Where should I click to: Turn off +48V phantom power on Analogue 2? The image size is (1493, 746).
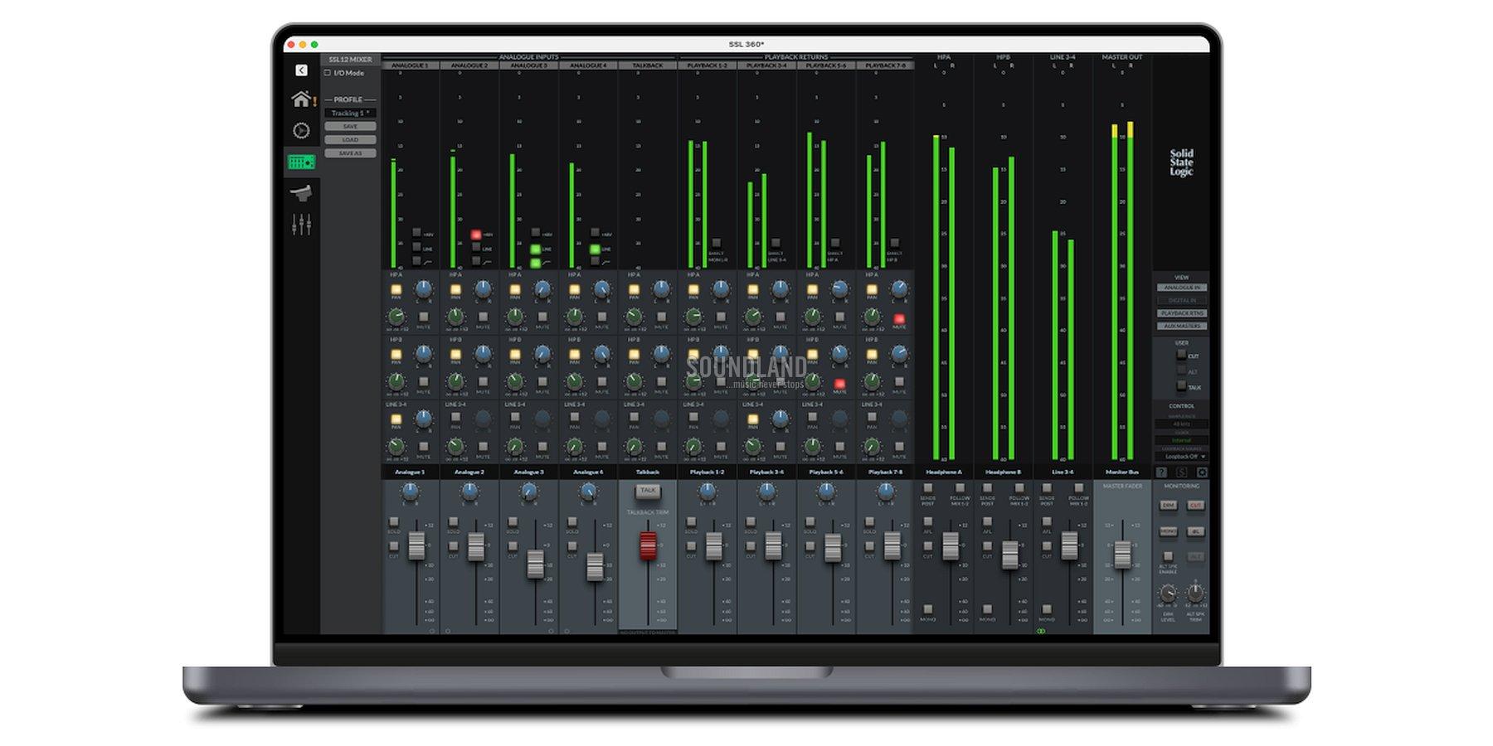(476, 235)
